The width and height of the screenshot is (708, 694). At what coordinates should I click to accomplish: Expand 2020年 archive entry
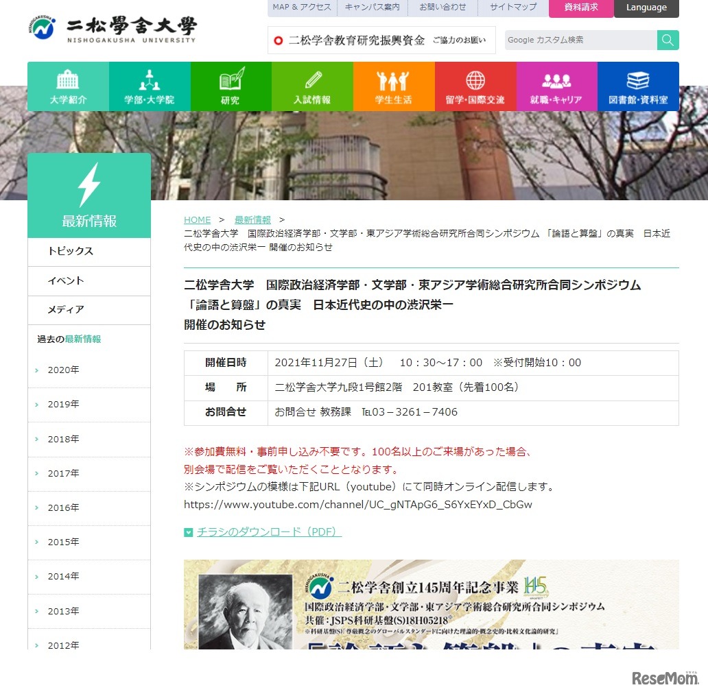[x=89, y=370]
